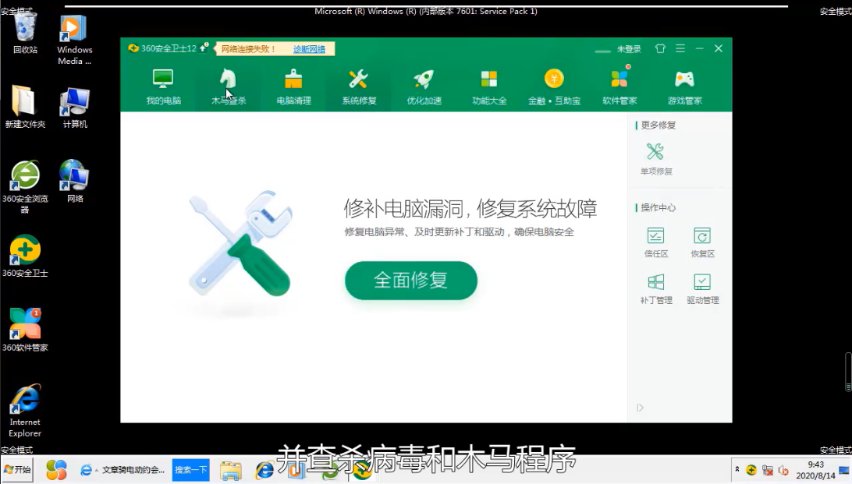Viewport: 852px width, 484px height.
Task: Click the 未登录 login text
Action: (629, 49)
